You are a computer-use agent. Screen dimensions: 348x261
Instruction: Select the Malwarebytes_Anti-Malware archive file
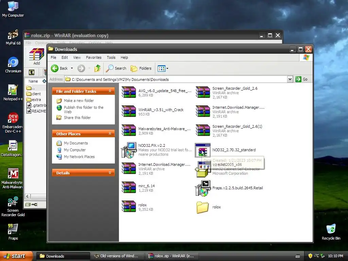point(156,130)
